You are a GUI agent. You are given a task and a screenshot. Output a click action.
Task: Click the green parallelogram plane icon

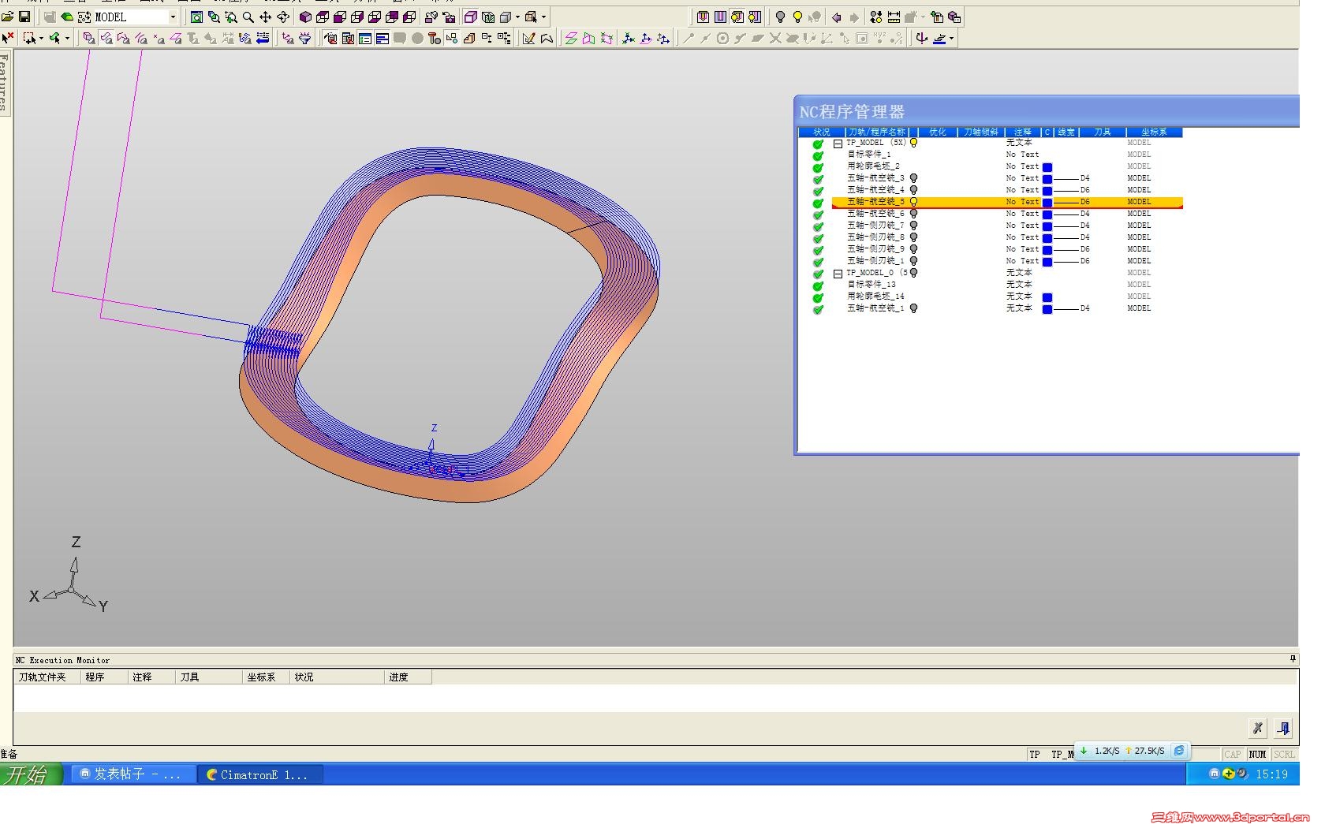(571, 38)
